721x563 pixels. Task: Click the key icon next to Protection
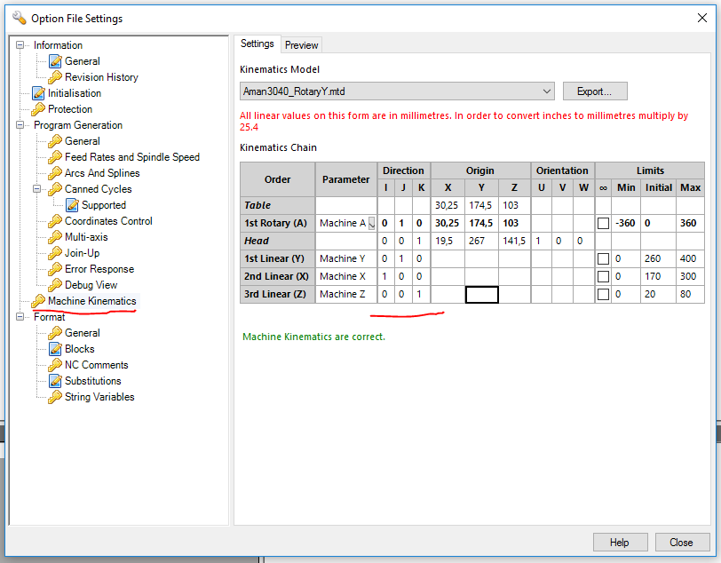pos(38,109)
